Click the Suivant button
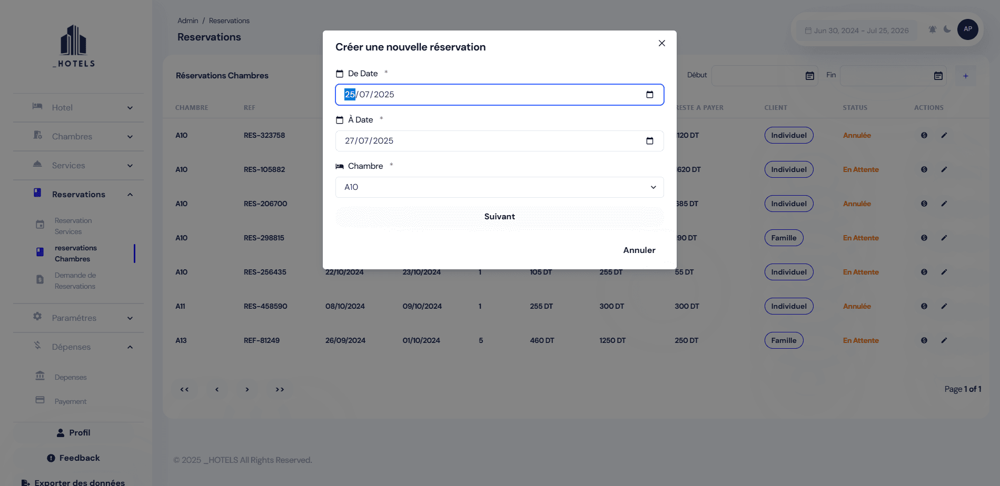This screenshot has height=486, width=1000. pyautogui.click(x=499, y=216)
